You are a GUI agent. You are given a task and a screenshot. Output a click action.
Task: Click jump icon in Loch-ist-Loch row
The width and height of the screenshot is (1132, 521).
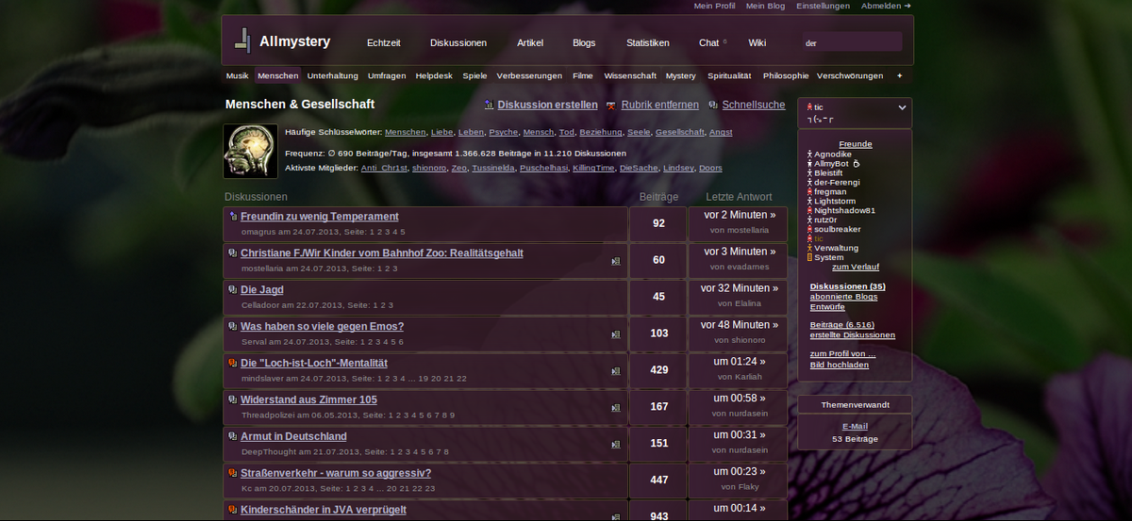tap(616, 371)
